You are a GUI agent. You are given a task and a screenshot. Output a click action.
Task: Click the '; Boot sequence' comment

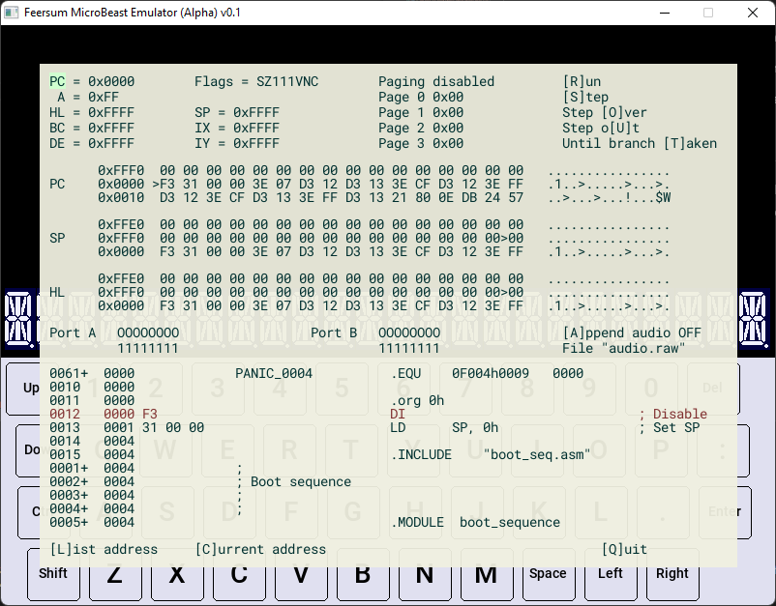295,482
